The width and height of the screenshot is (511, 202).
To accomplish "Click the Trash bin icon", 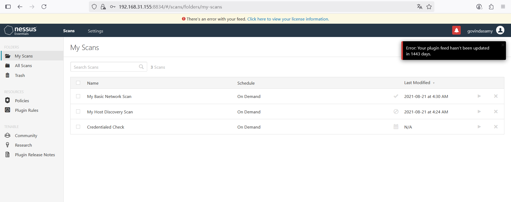I will pyautogui.click(x=7, y=75).
